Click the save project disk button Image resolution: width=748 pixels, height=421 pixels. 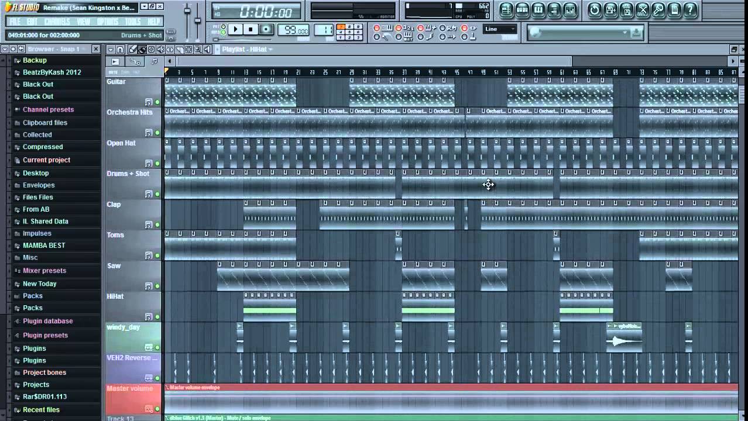pos(626,10)
